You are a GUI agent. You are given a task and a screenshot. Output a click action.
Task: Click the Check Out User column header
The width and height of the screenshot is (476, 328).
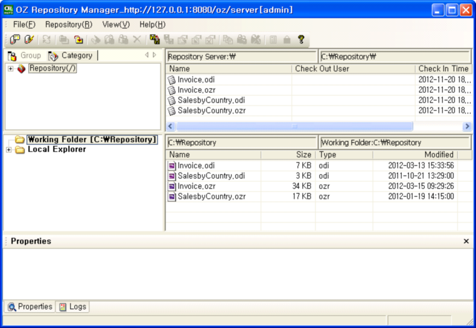[x=354, y=69]
